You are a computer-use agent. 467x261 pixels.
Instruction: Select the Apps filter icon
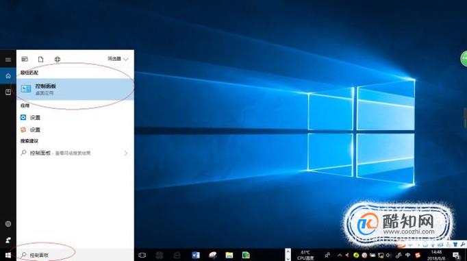25,59
